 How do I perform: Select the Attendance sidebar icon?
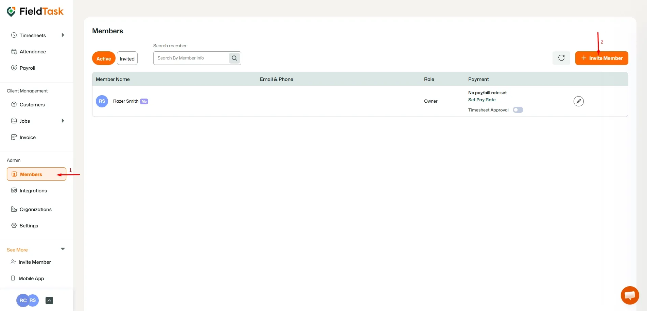14,51
